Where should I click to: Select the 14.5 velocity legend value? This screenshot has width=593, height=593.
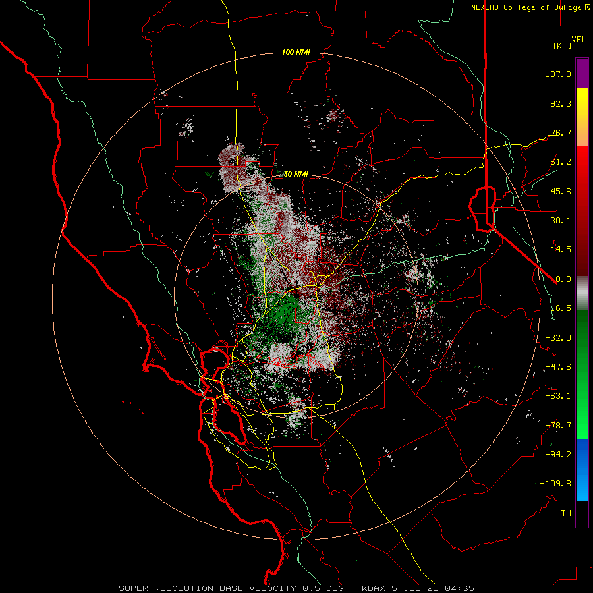[x=561, y=250]
